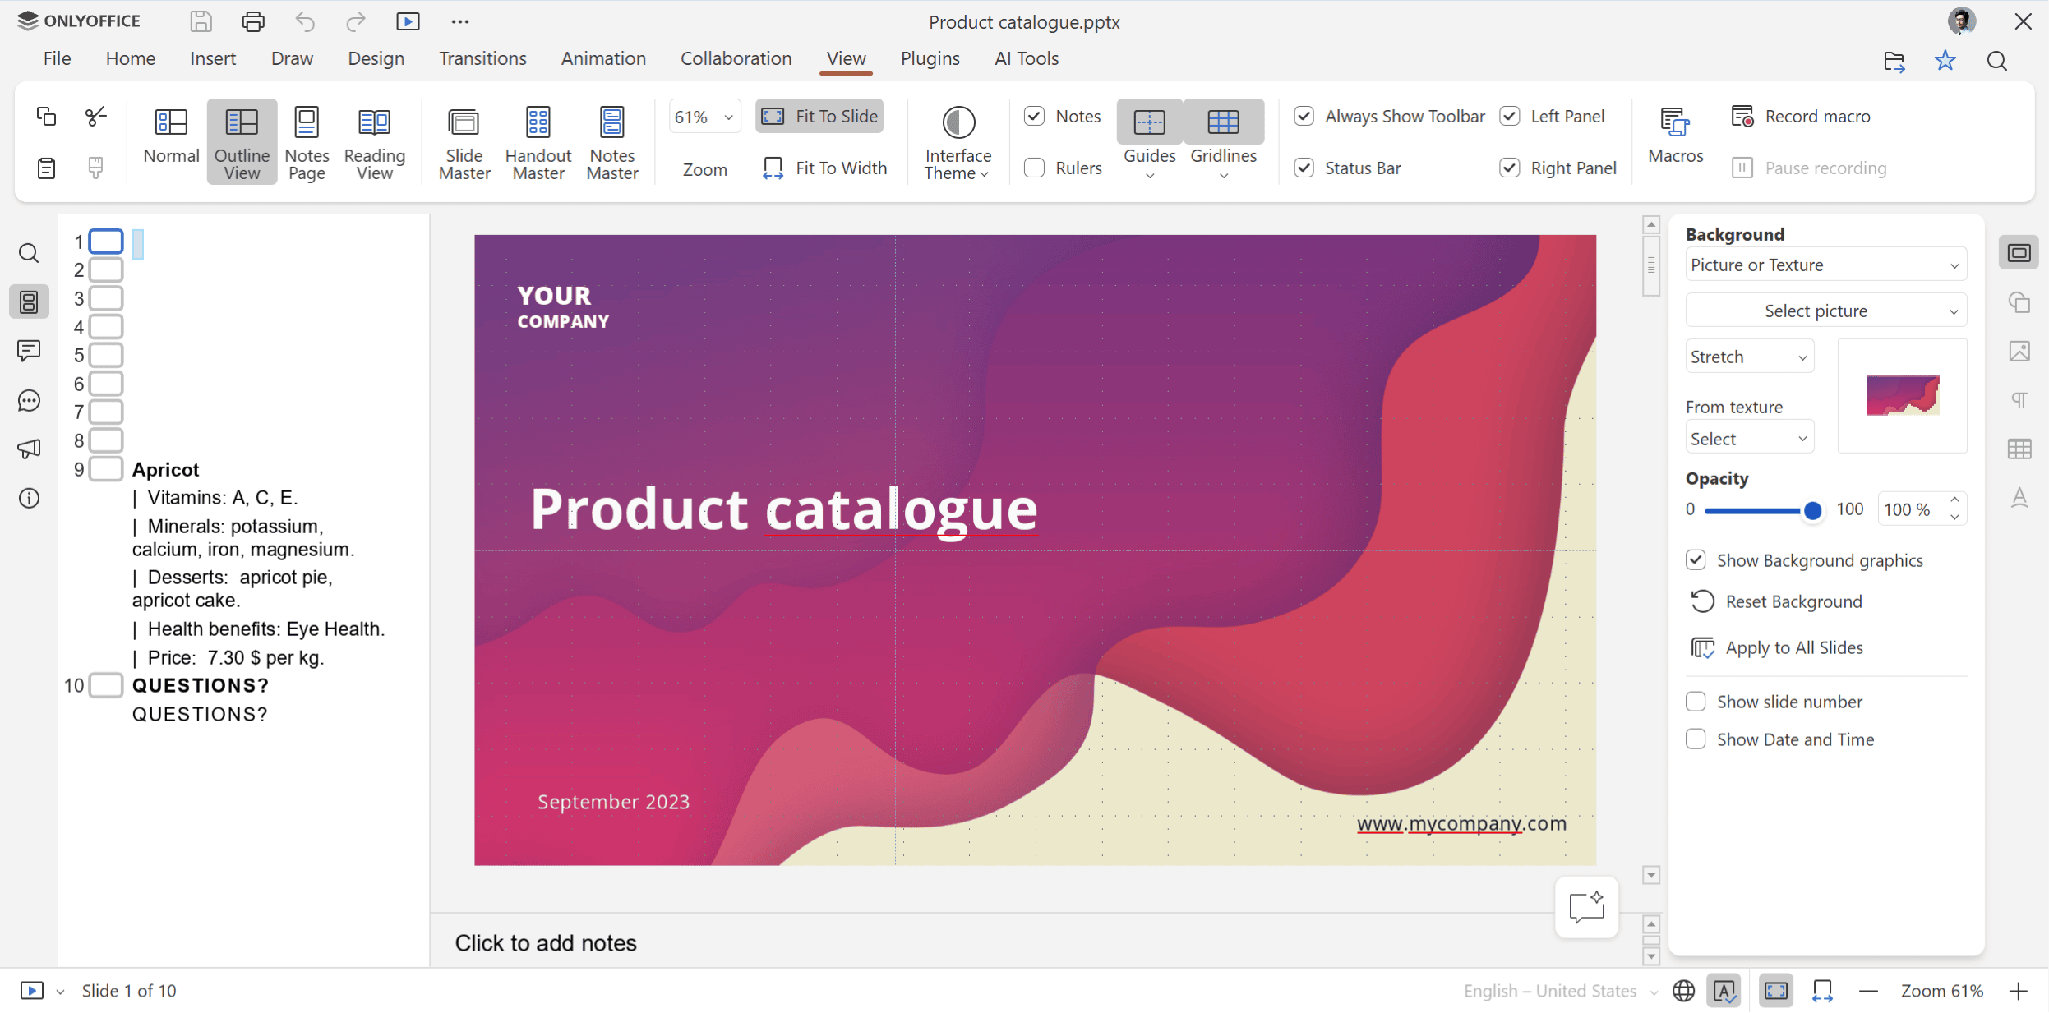
Task: Open table settings in right sidebar
Action: (x=2019, y=449)
